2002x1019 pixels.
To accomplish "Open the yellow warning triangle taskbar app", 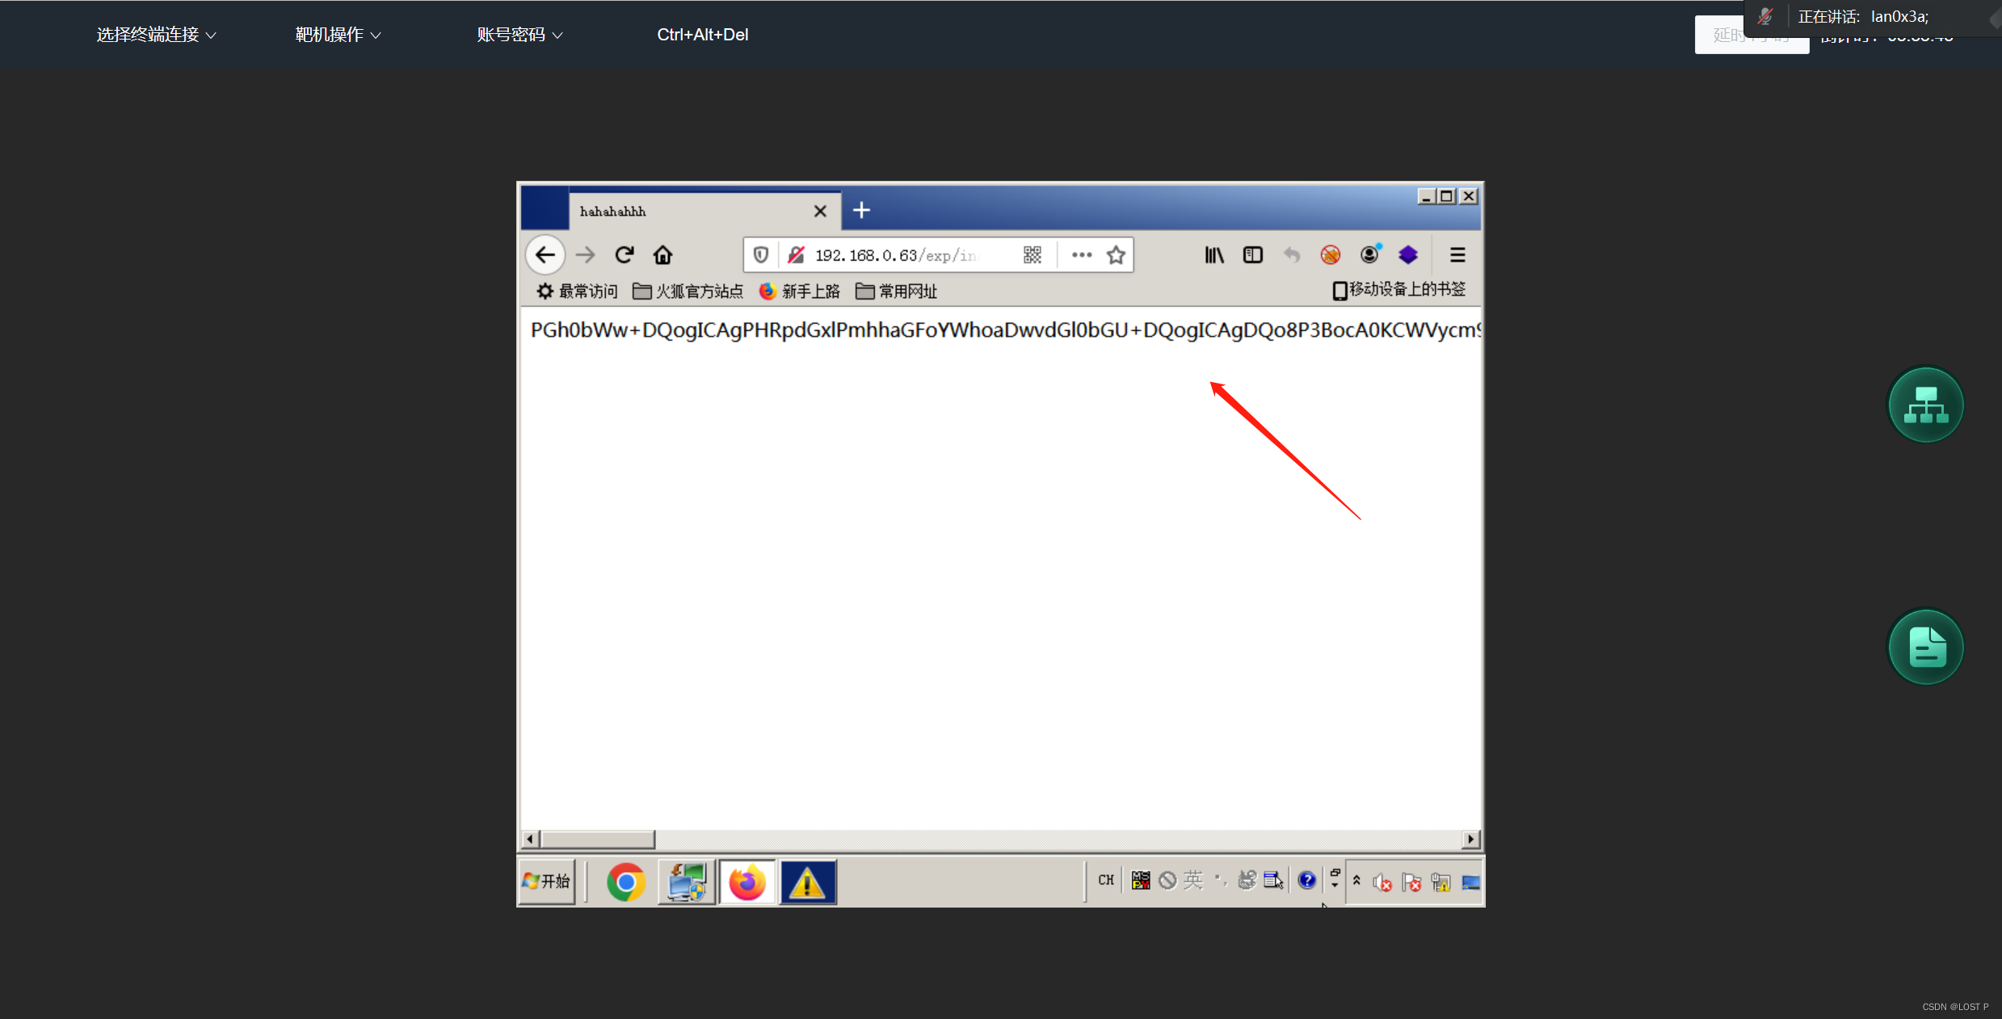I will pos(808,882).
